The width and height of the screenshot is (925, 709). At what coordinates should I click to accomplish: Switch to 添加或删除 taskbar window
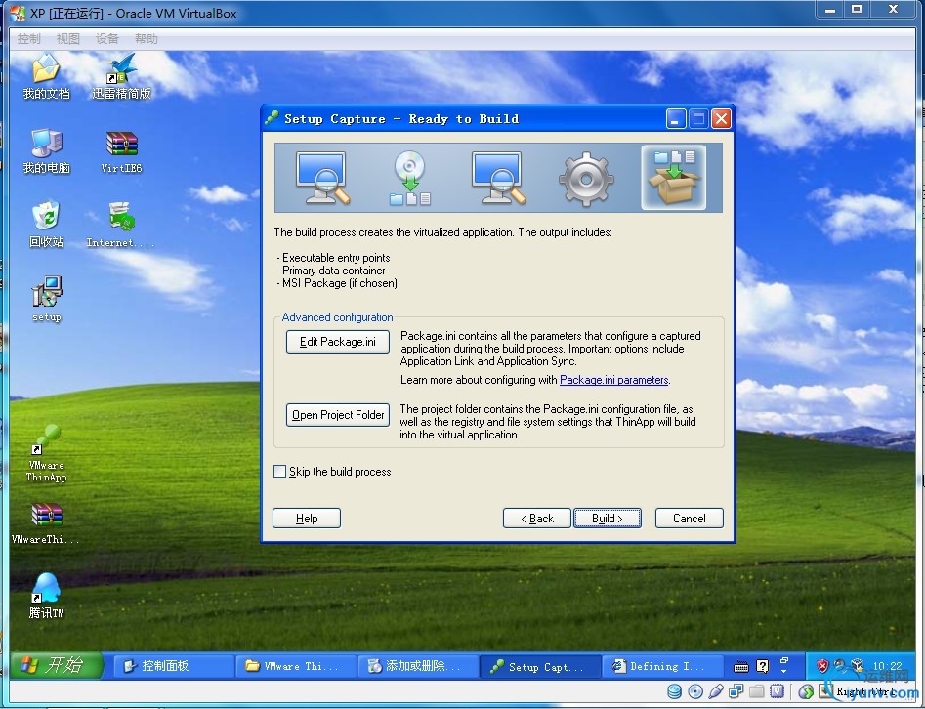[418, 666]
